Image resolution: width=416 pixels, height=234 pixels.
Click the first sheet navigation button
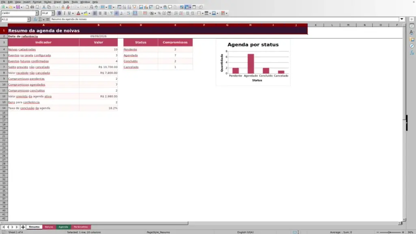click(x=3, y=227)
